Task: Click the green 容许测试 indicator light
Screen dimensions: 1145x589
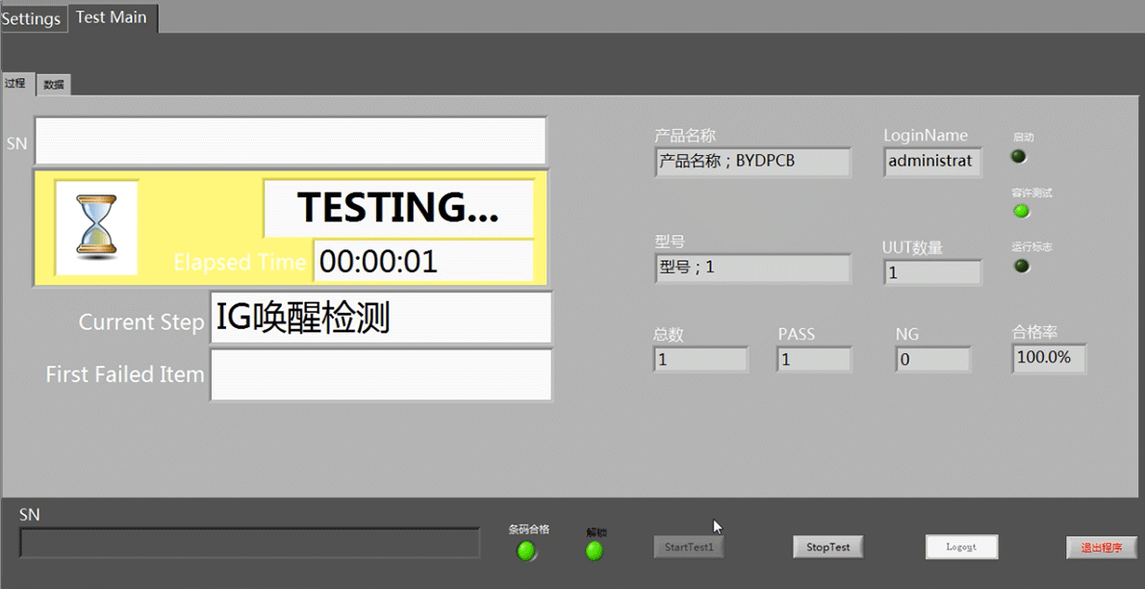Action: point(1022,211)
